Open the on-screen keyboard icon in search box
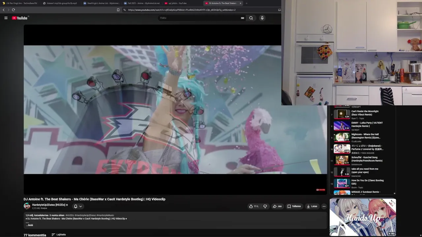Image resolution: width=422 pixels, height=237 pixels. 243,18
